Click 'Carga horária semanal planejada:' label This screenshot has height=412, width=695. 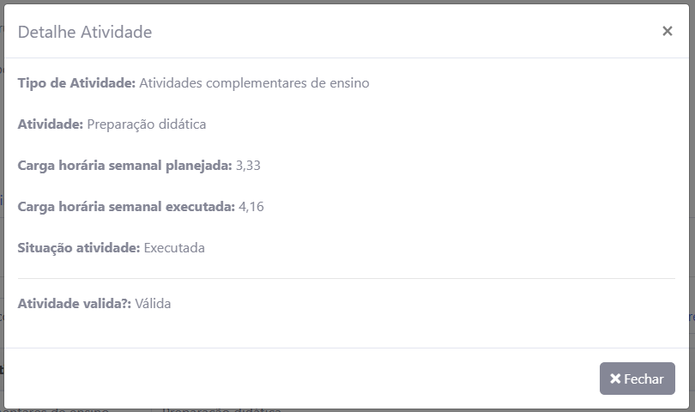pyautogui.click(x=124, y=166)
